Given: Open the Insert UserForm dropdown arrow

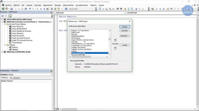Looking at the screenshot, I should point(9,9).
